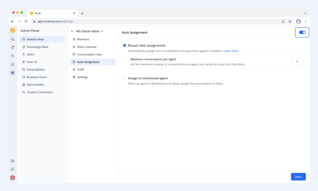Click the Admin Panel heading
This screenshot has height=191, width=318.
(30, 31)
